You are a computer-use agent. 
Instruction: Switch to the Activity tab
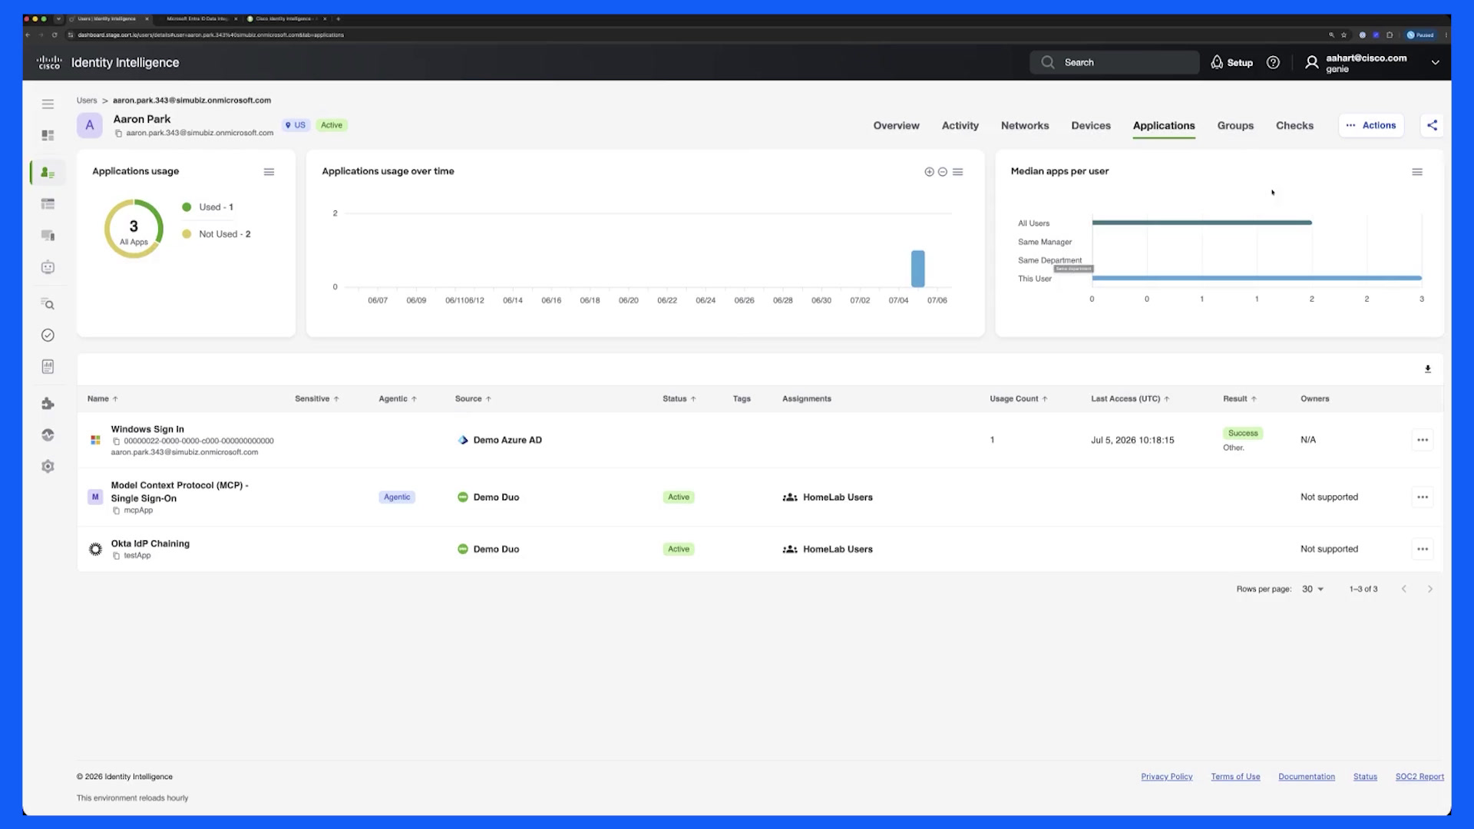[960, 126]
